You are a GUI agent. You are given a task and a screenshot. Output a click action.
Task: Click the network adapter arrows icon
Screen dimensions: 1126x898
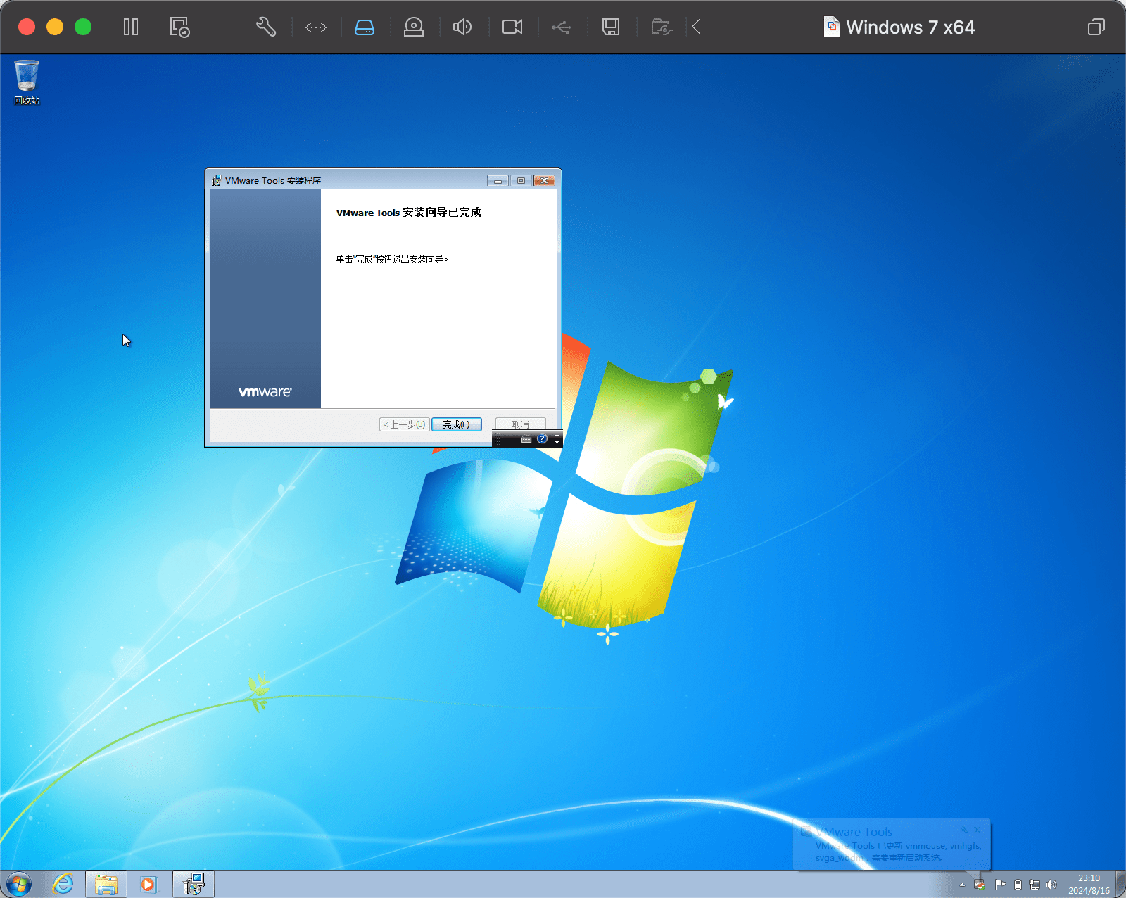click(x=315, y=27)
